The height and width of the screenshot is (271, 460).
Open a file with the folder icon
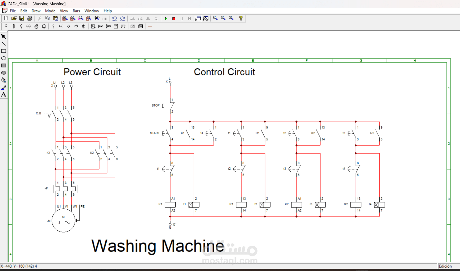pos(14,18)
